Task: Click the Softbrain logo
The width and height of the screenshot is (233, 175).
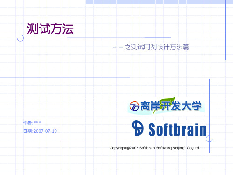Action: pyautogui.click(x=169, y=129)
